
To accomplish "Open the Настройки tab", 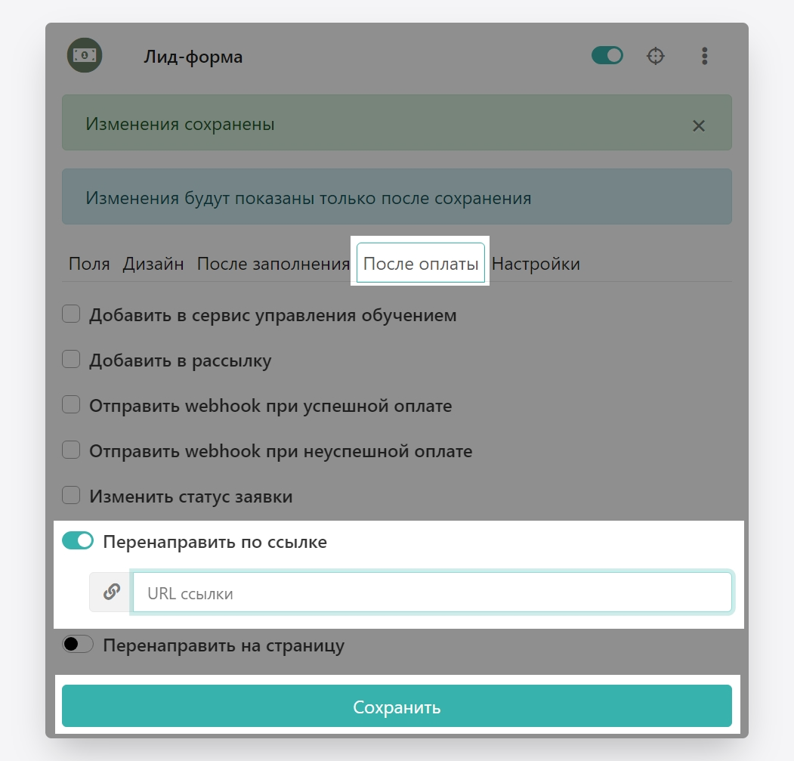I will (536, 264).
